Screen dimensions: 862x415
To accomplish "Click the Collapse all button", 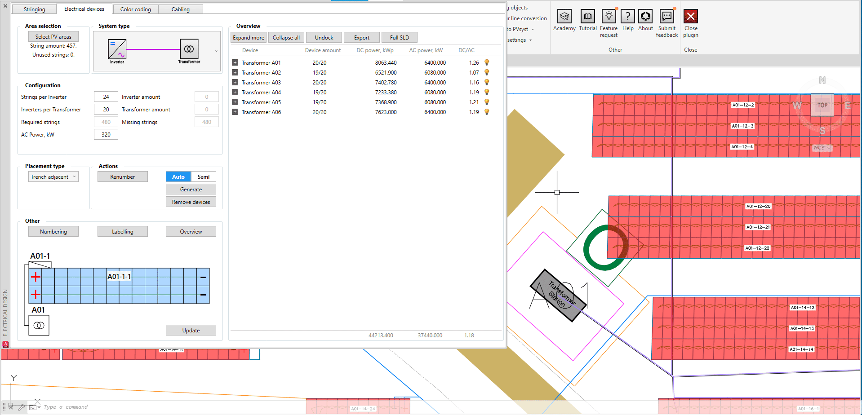I will point(286,37).
